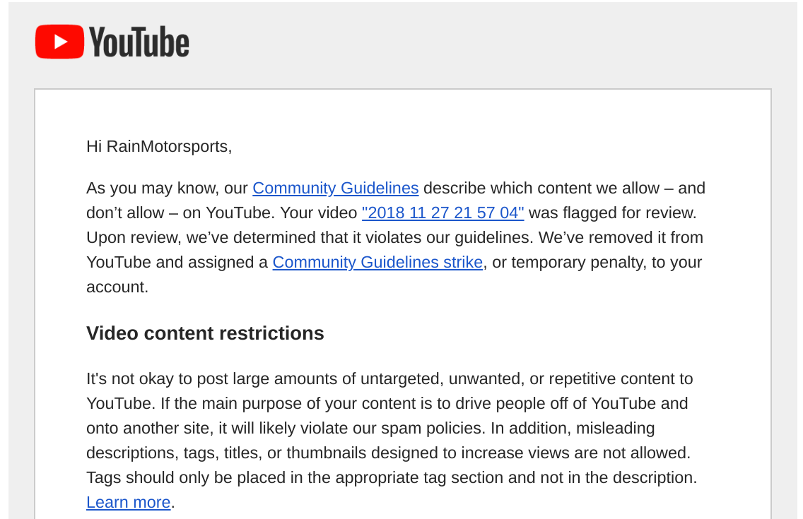This screenshot has width=803, height=519.
Task: Click the Hi RainMotorsports greeting
Action: (x=159, y=147)
